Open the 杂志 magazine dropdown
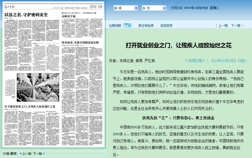Image resolution: width=252 pixels, height=158 pixels. [x=154, y=8]
